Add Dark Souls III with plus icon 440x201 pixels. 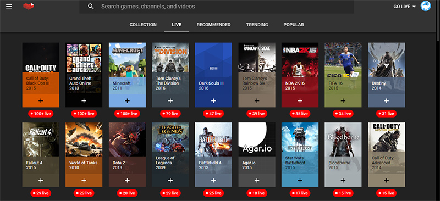[213, 101]
